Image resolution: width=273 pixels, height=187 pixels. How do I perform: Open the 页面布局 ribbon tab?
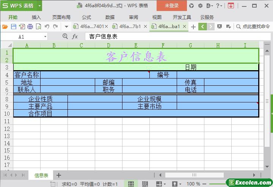[x=61, y=17]
